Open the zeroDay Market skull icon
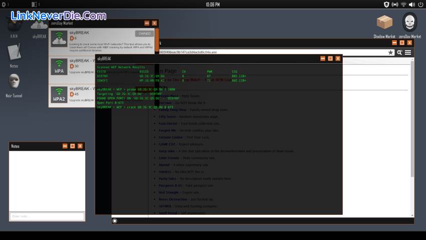 tap(409, 23)
